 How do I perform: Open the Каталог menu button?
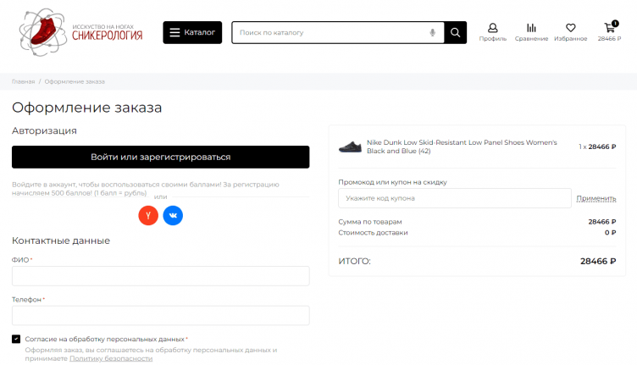coord(192,32)
